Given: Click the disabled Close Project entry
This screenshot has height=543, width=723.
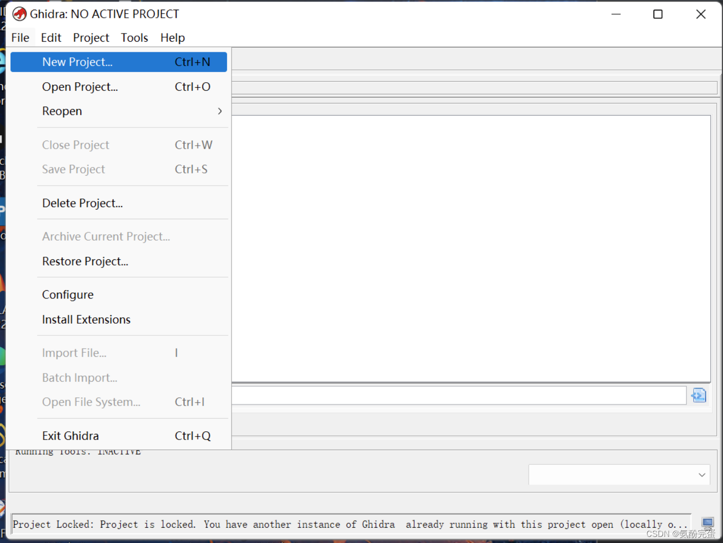Looking at the screenshot, I should point(119,145).
